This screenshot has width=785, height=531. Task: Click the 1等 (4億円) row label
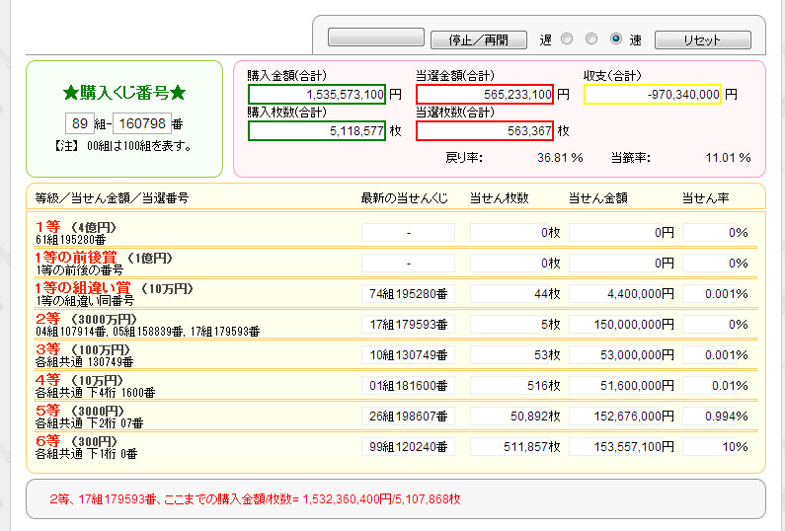(x=76, y=227)
